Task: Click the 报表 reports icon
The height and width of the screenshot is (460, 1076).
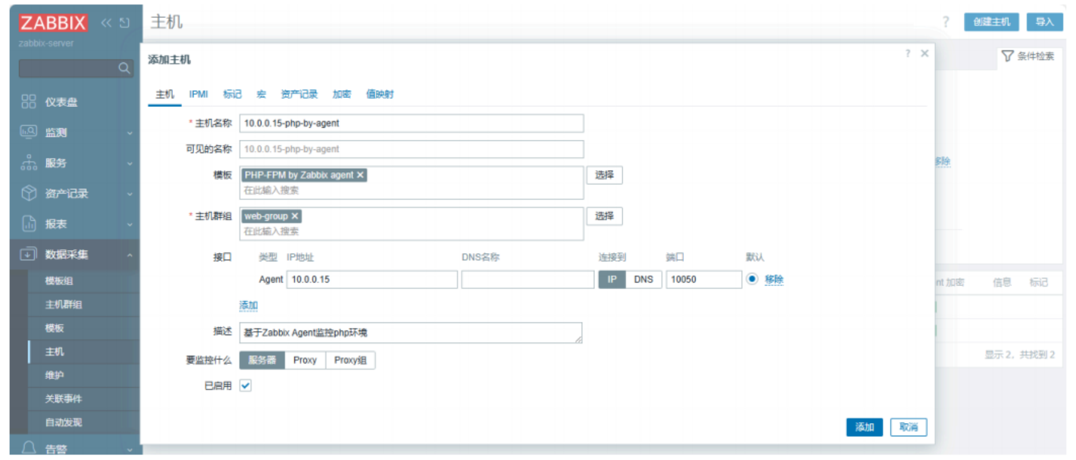Action: pyautogui.click(x=28, y=224)
